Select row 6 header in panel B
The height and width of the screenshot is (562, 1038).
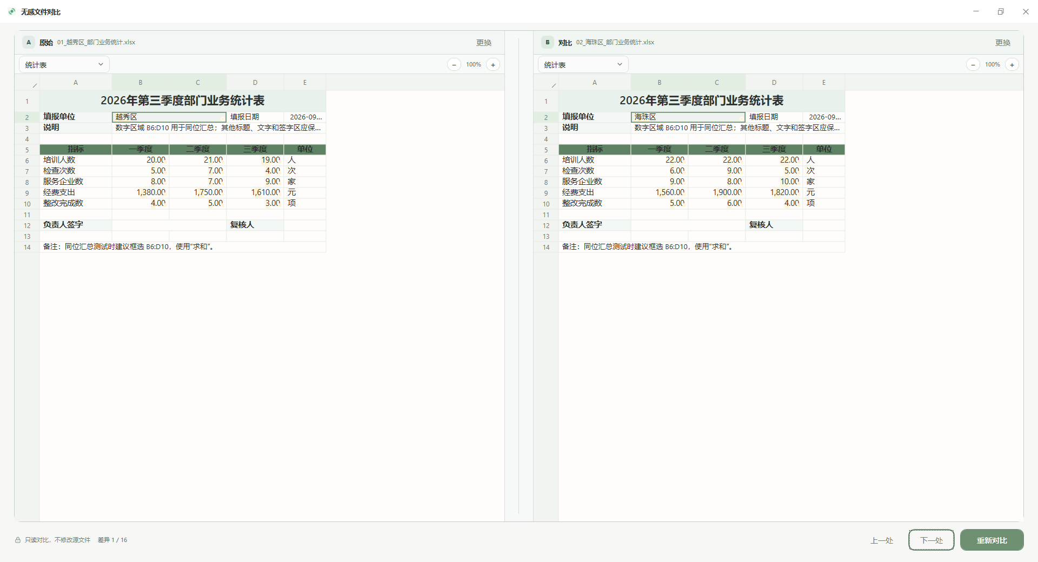click(x=546, y=160)
